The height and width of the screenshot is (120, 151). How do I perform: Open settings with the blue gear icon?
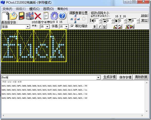[x=54, y=16]
